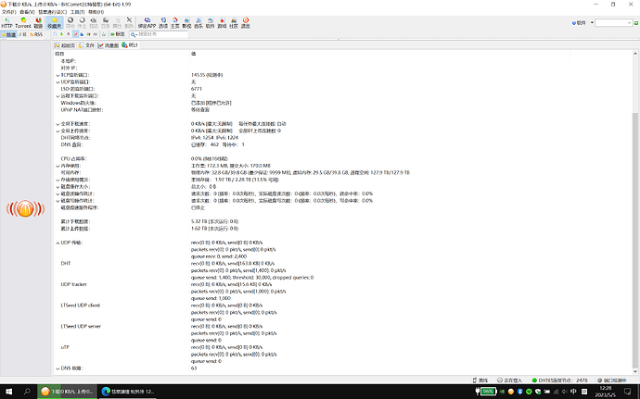
Task: Click the HTTP download toolbar icon
Action: pyautogui.click(x=6, y=21)
